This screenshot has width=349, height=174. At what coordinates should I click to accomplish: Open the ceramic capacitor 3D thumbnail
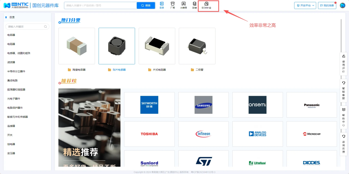[x=77, y=46]
